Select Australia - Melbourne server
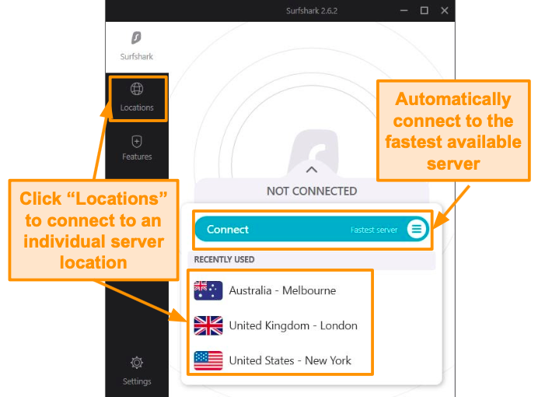Screen dimensions: 538x397 (x=282, y=290)
